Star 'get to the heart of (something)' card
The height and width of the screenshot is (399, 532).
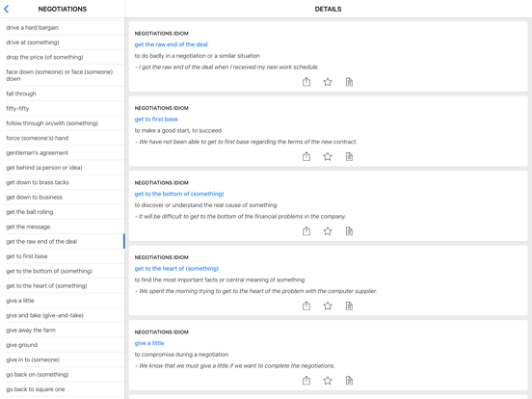click(328, 306)
